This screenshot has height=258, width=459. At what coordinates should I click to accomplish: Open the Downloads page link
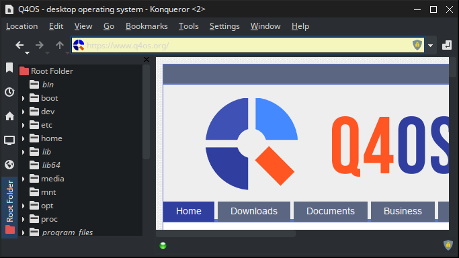254,211
